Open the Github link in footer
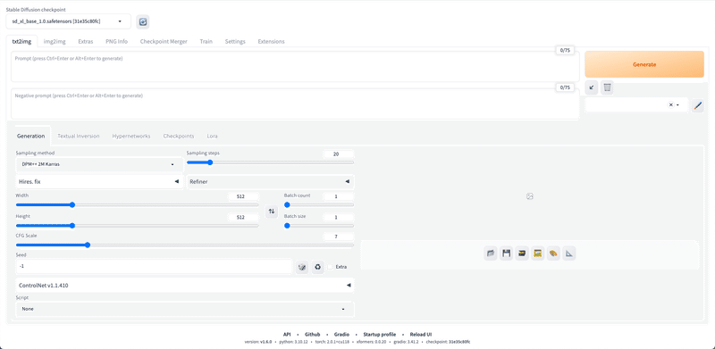 (x=312, y=335)
